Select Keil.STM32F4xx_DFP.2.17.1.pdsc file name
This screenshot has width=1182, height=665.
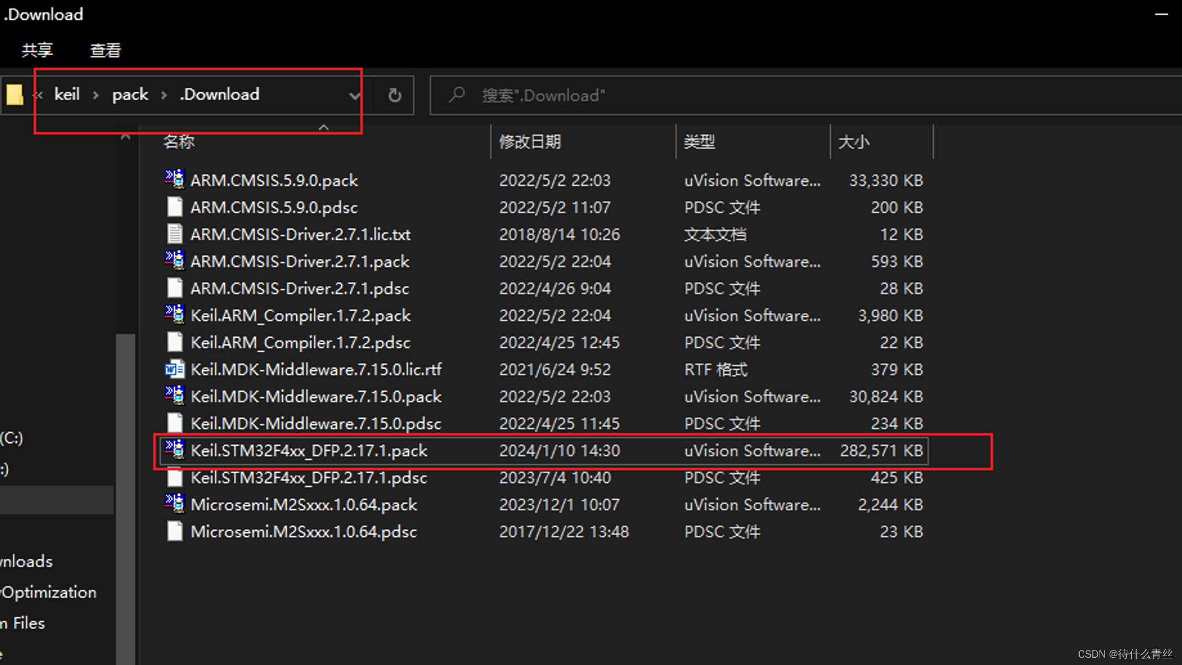point(309,478)
